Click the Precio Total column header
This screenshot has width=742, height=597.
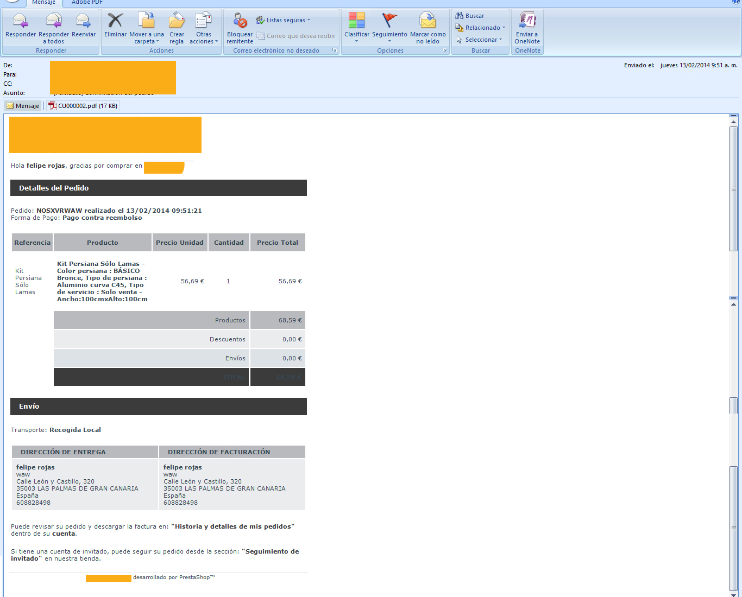tap(278, 243)
